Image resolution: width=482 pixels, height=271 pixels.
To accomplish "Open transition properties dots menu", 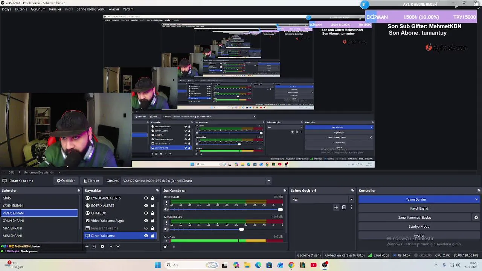I will point(351,207).
